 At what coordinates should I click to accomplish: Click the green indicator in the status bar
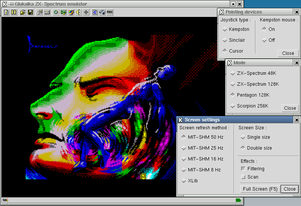(238, 200)
